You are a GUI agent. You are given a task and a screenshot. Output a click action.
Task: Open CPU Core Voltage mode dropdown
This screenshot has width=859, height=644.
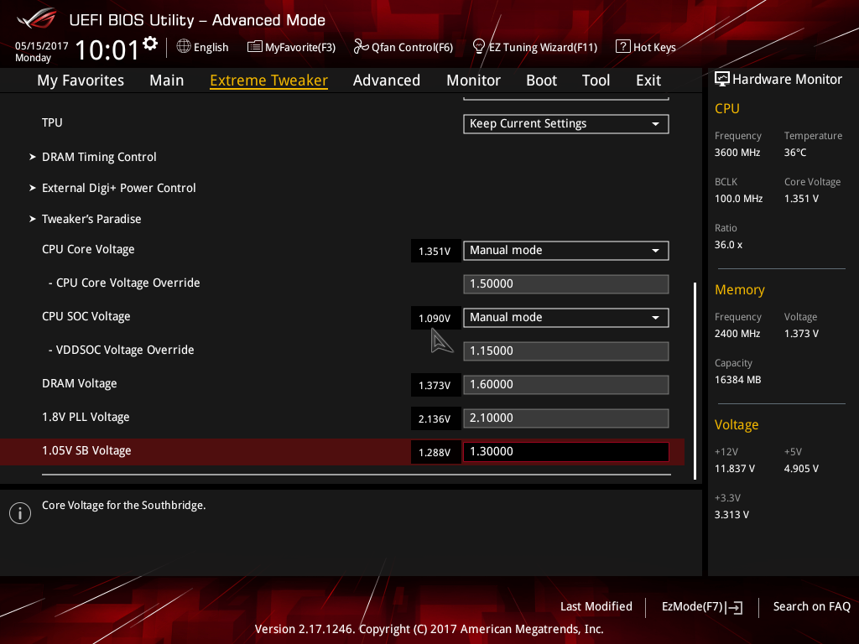tap(566, 250)
